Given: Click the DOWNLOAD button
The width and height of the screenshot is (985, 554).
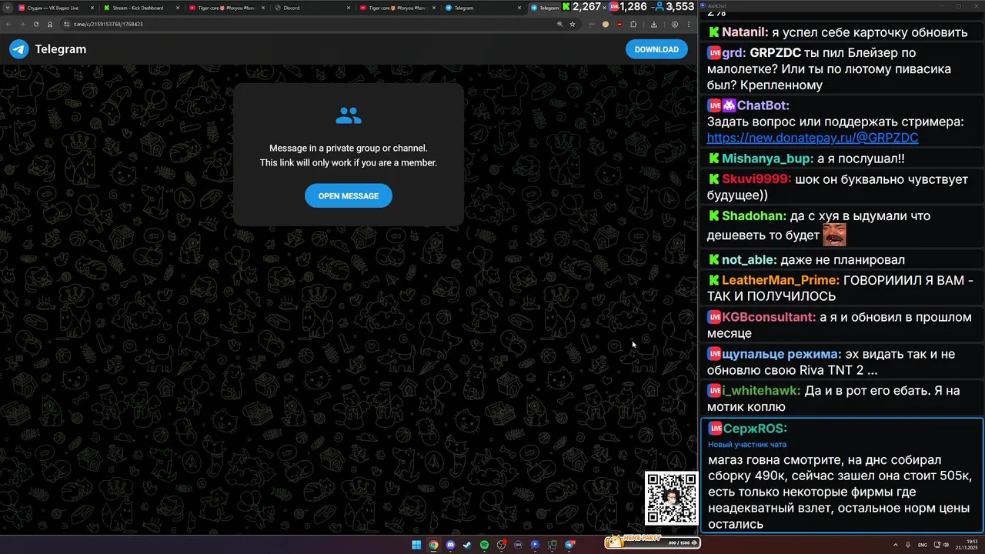Looking at the screenshot, I should tap(656, 49).
